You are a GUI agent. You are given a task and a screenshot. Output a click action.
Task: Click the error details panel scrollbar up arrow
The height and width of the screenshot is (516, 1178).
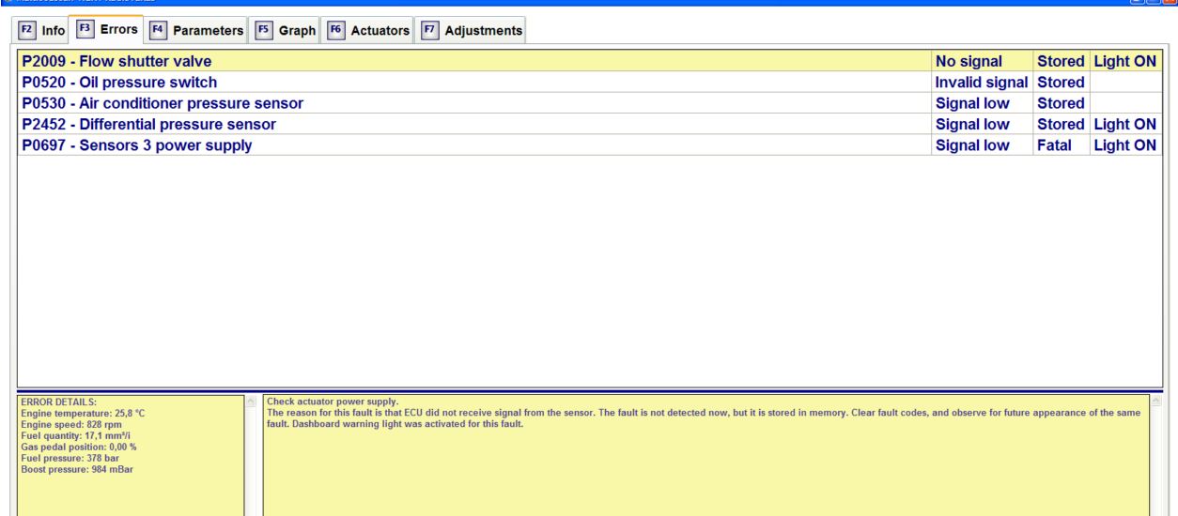pyautogui.click(x=248, y=402)
